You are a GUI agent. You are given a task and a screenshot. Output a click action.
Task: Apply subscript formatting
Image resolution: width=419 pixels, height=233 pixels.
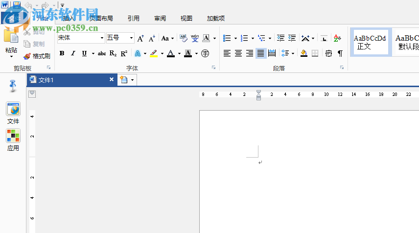click(113, 53)
